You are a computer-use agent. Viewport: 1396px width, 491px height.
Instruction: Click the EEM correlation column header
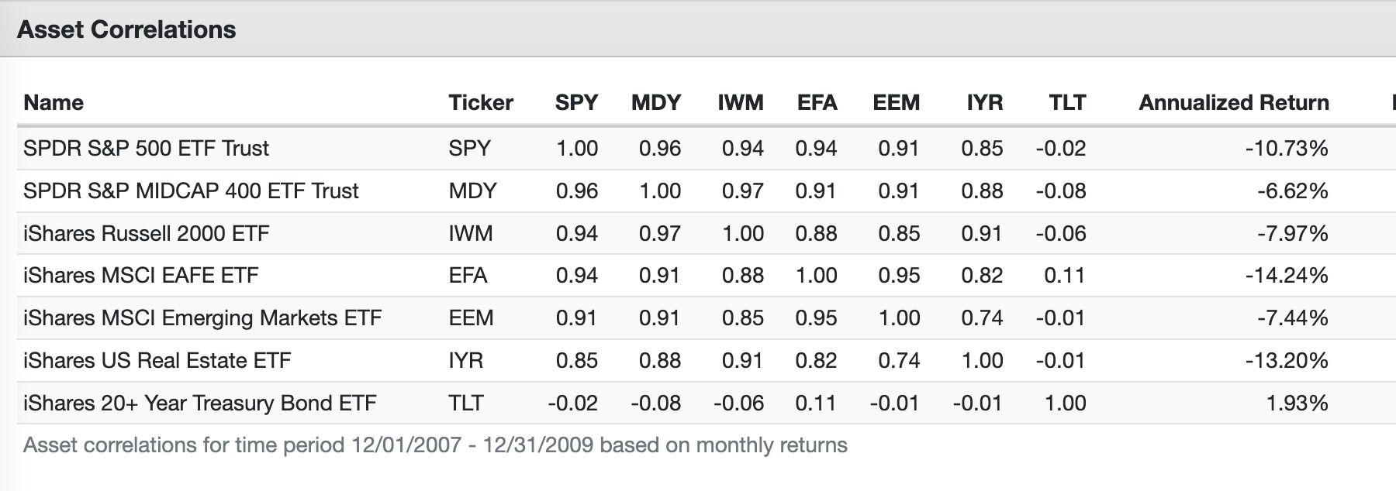click(x=896, y=103)
